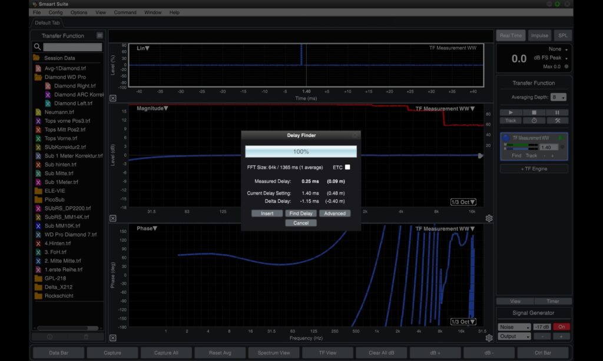Screen dimensions: 603x361
Task: Toggle Track button below the play control
Action: coord(511,121)
